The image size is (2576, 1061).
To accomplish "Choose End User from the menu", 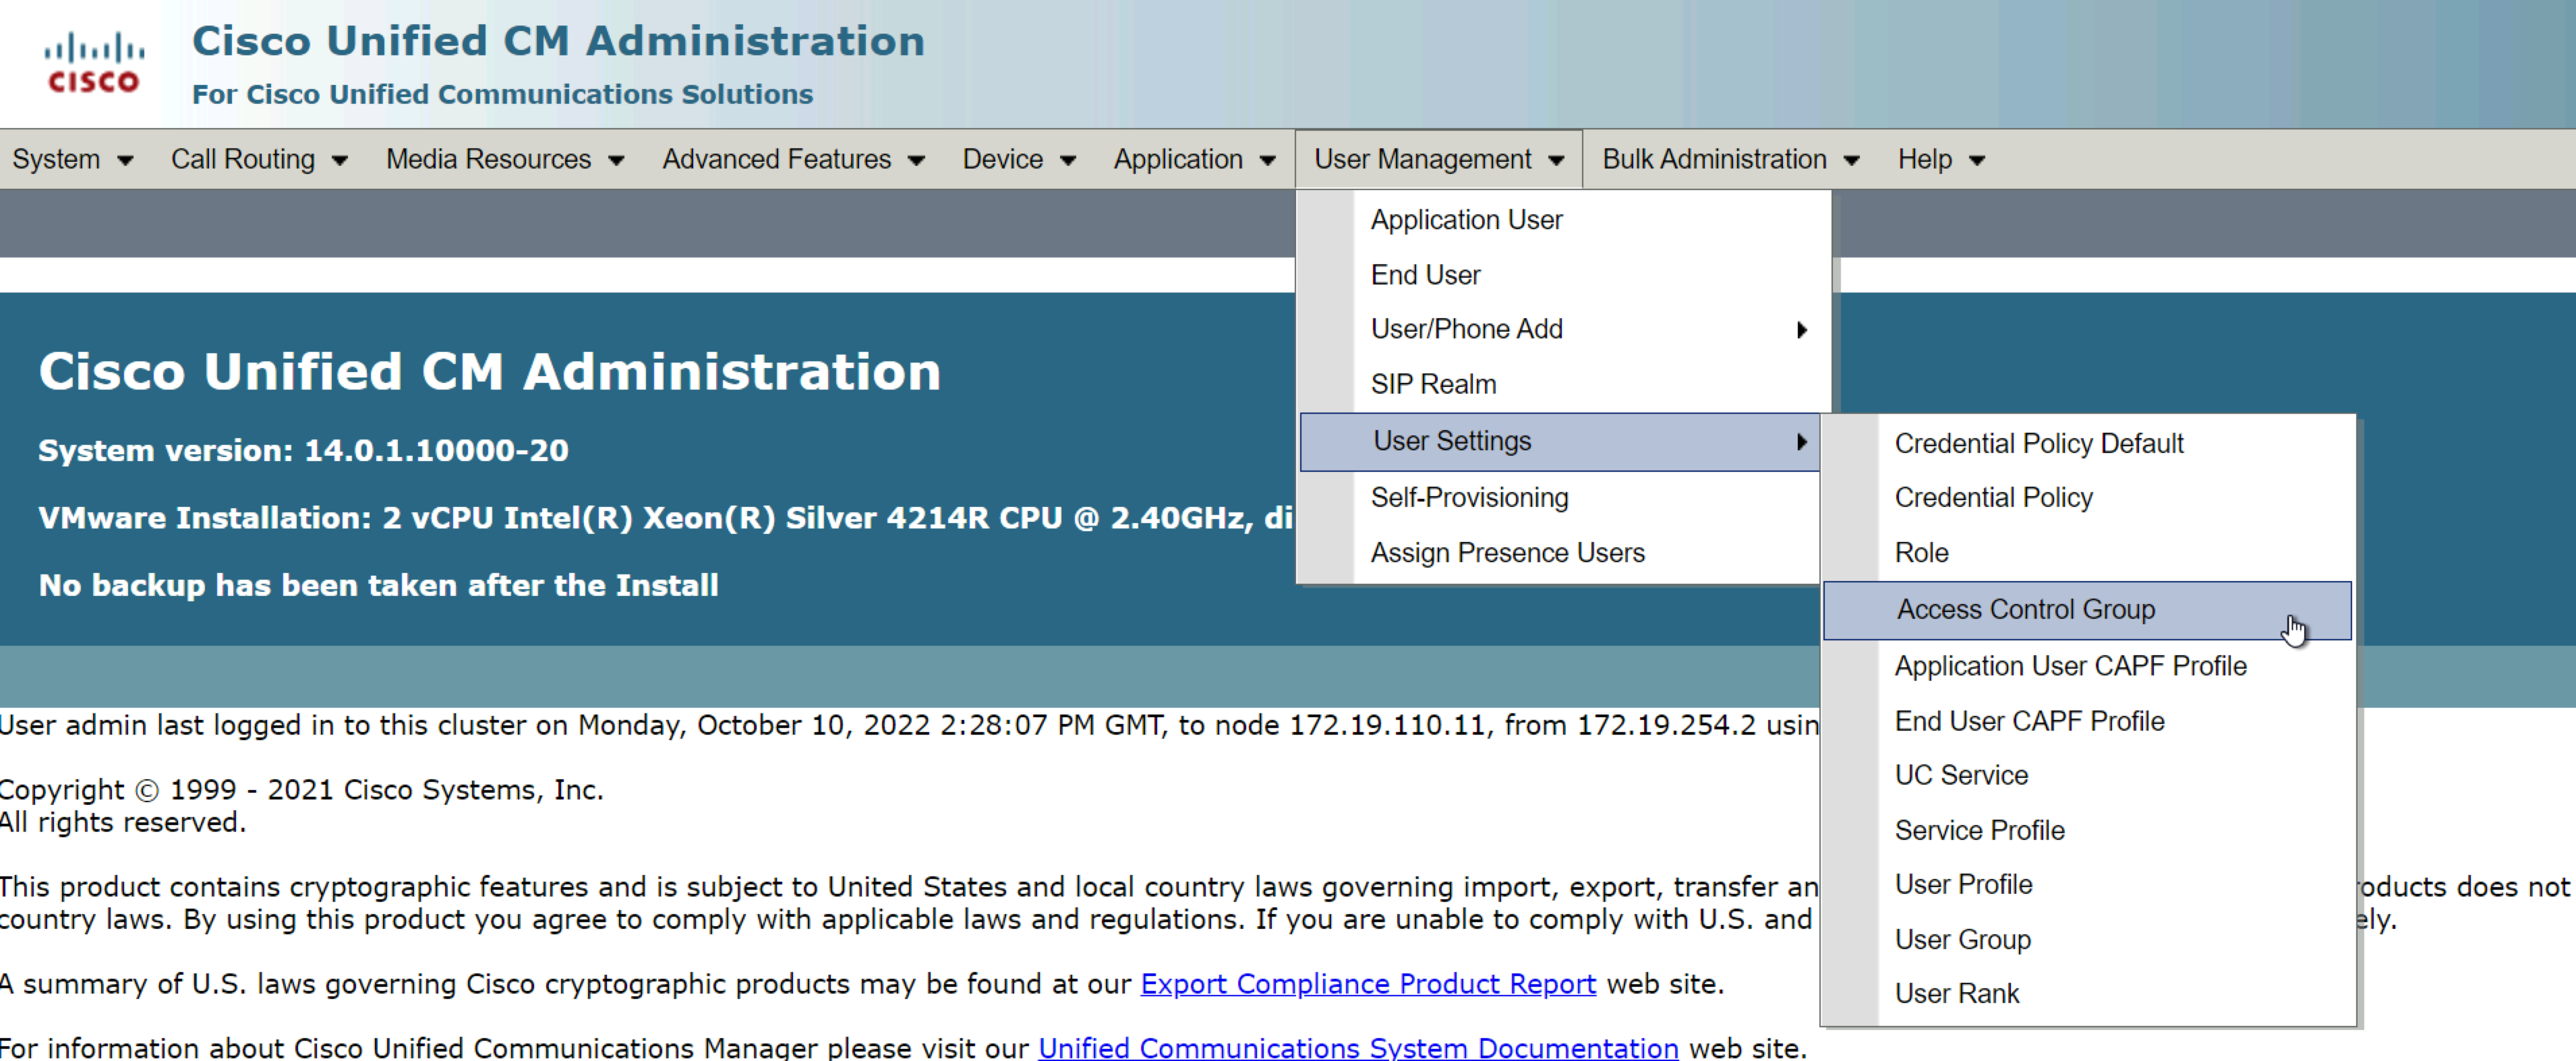I will click(x=1564, y=275).
